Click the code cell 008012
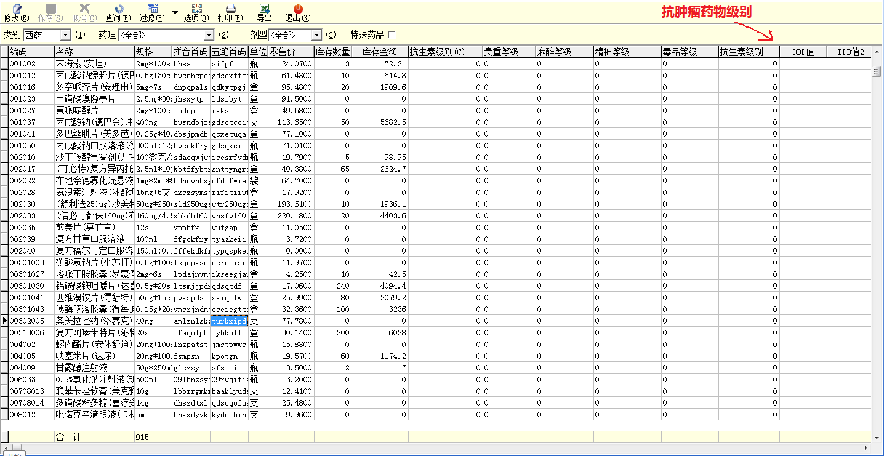This screenshot has width=884, height=456. coord(31,415)
